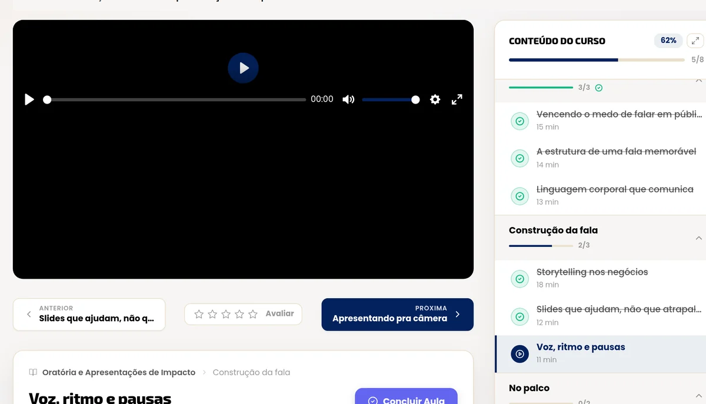The image size is (706, 404).
Task: Click the left chevron in Anterior button
Action: click(x=29, y=314)
